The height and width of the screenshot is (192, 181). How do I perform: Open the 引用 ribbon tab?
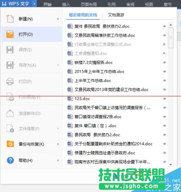tap(111, 5)
